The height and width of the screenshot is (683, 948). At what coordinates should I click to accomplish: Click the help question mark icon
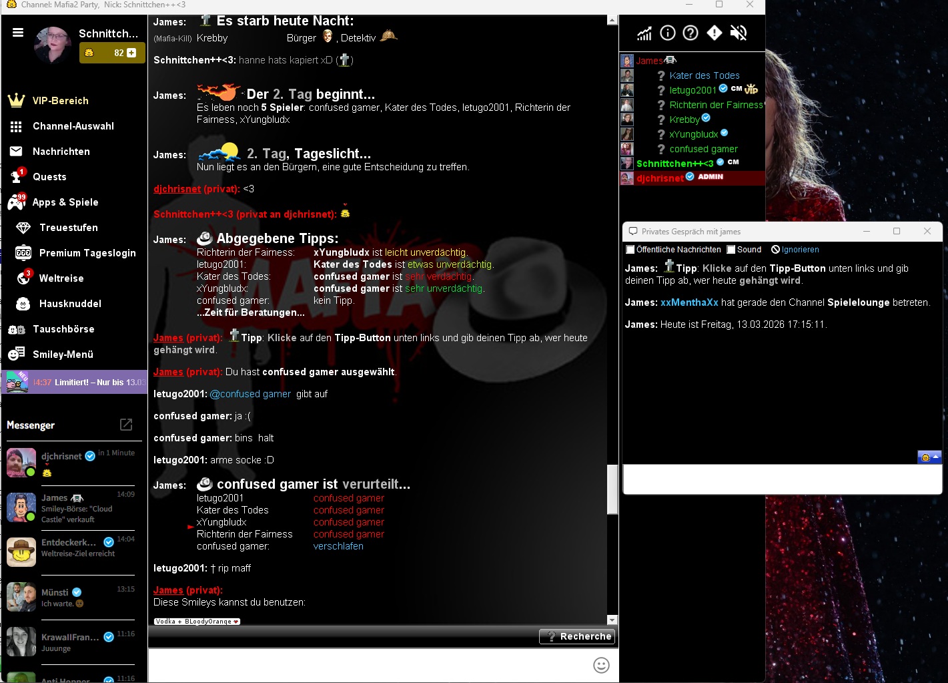click(690, 33)
